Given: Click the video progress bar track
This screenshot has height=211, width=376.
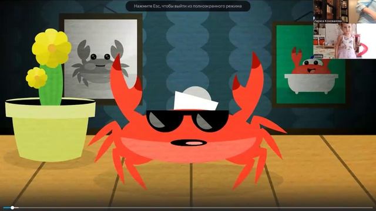Looking at the screenshot, I should click(188, 207).
